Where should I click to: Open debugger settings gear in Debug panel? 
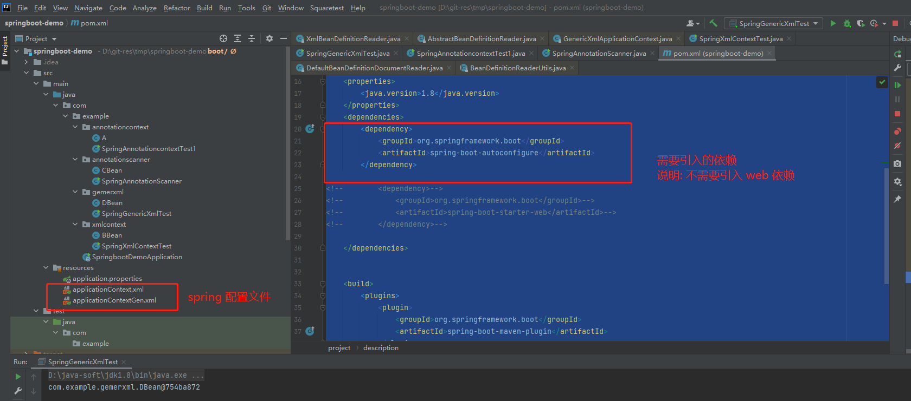tap(897, 182)
